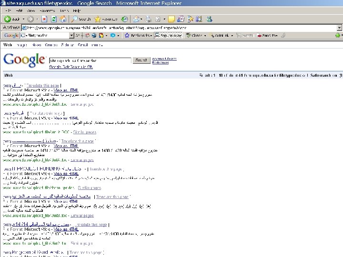Open the Edit menu
This screenshot has height=257, width=343.
(19, 10)
